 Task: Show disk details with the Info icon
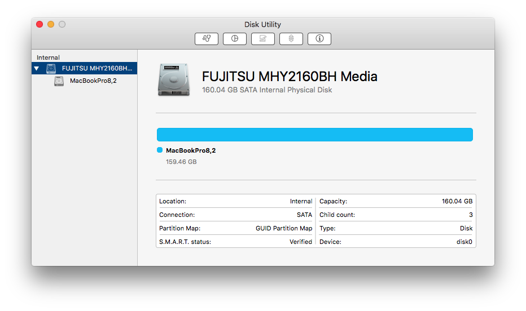click(x=319, y=38)
